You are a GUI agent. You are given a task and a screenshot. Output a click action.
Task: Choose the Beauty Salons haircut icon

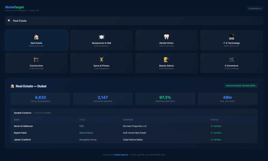(166, 60)
